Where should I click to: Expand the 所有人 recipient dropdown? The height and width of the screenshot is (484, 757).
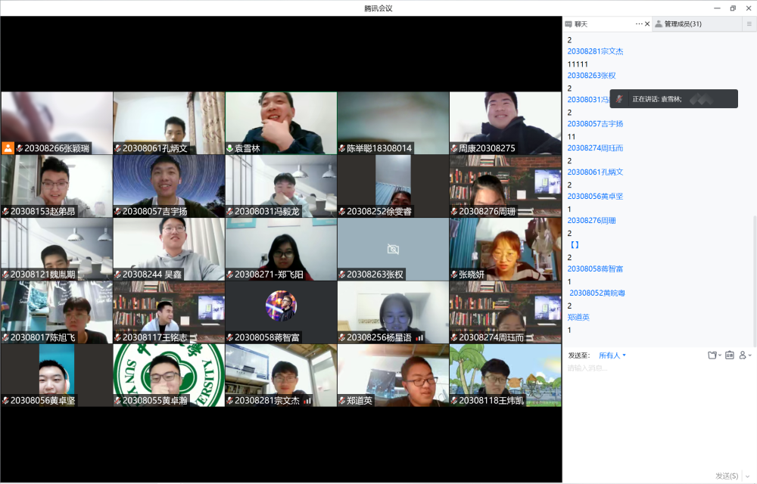point(612,355)
